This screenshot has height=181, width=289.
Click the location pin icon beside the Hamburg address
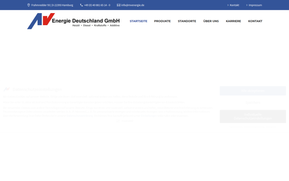pyautogui.click(x=28, y=5)
